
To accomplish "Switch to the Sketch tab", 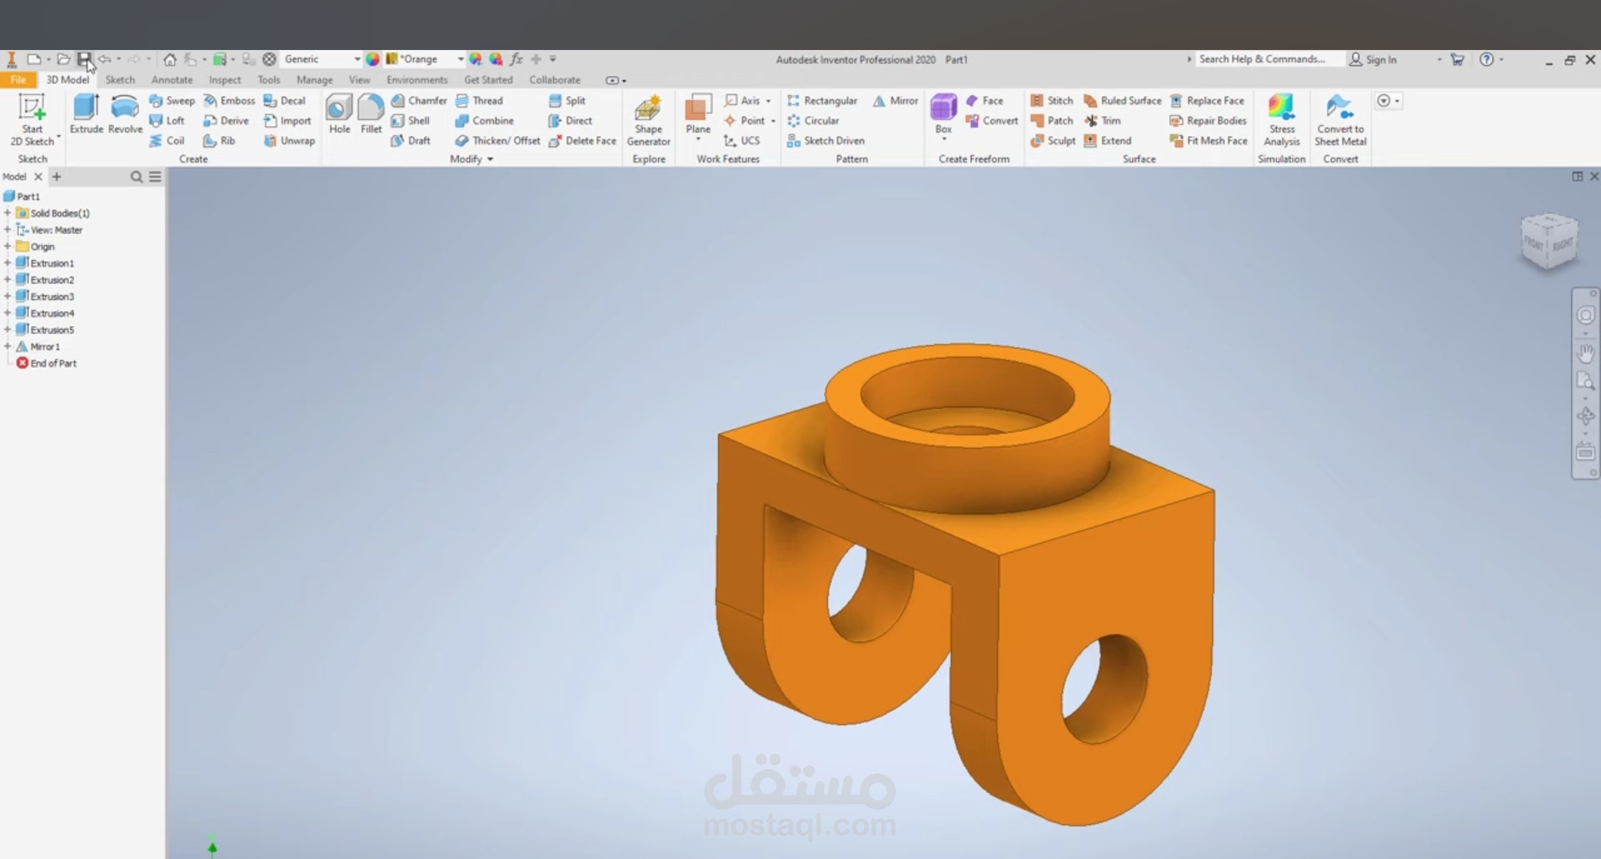I will click(x=120, y=80).
